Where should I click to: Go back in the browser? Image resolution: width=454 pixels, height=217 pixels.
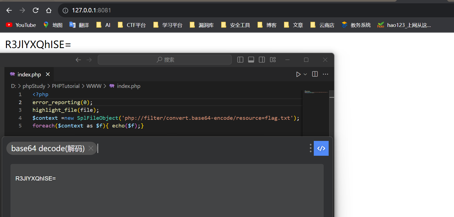9,10
